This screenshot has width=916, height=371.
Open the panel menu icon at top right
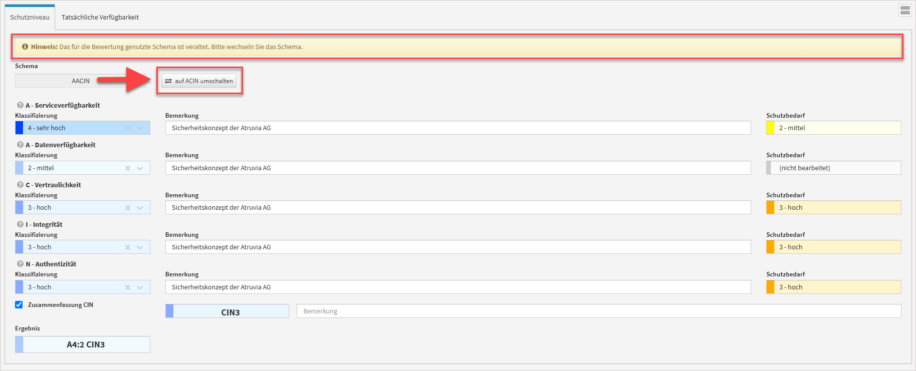[x=904, y=10]
